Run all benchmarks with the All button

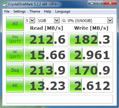pyautogui.click(x=15, y=24)
